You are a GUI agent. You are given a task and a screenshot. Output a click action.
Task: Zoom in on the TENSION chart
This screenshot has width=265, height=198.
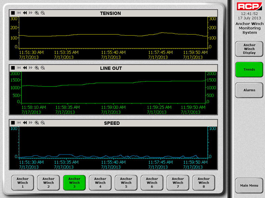[37, 13]
